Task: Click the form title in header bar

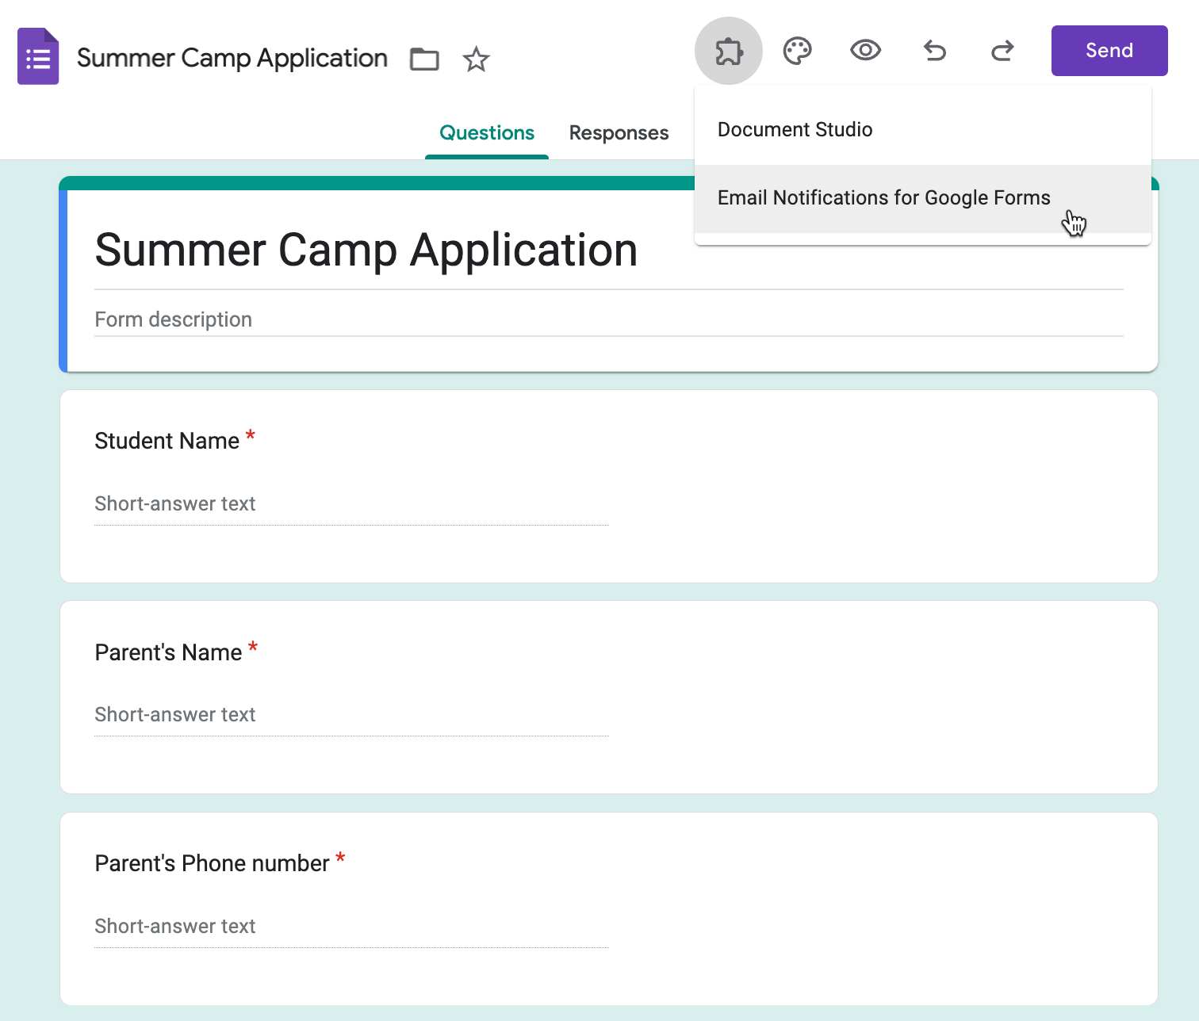Action: [x=232, y=58]
